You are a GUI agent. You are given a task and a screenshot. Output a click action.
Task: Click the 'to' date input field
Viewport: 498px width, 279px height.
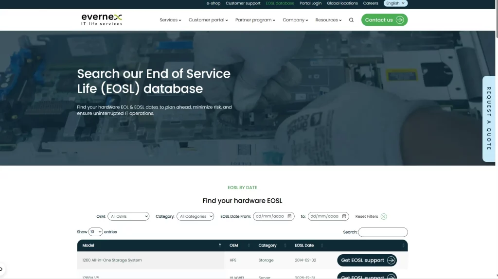(x=328, y=216)
